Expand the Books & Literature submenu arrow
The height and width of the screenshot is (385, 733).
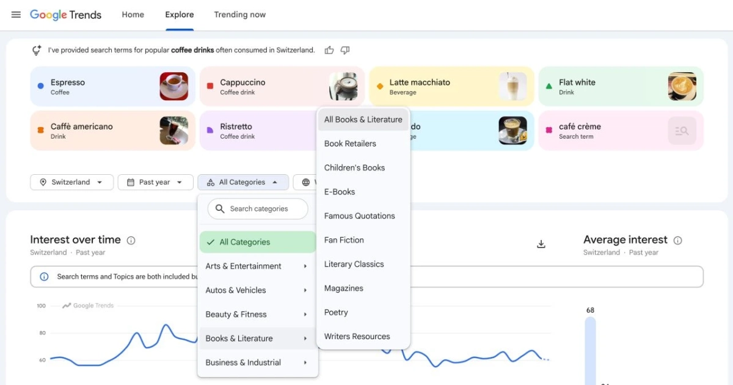[305, 339]
